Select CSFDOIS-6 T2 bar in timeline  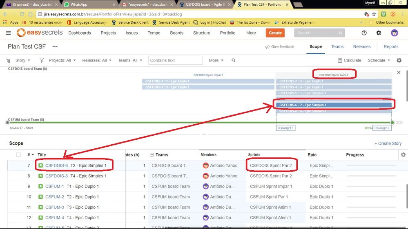[334, 105]
